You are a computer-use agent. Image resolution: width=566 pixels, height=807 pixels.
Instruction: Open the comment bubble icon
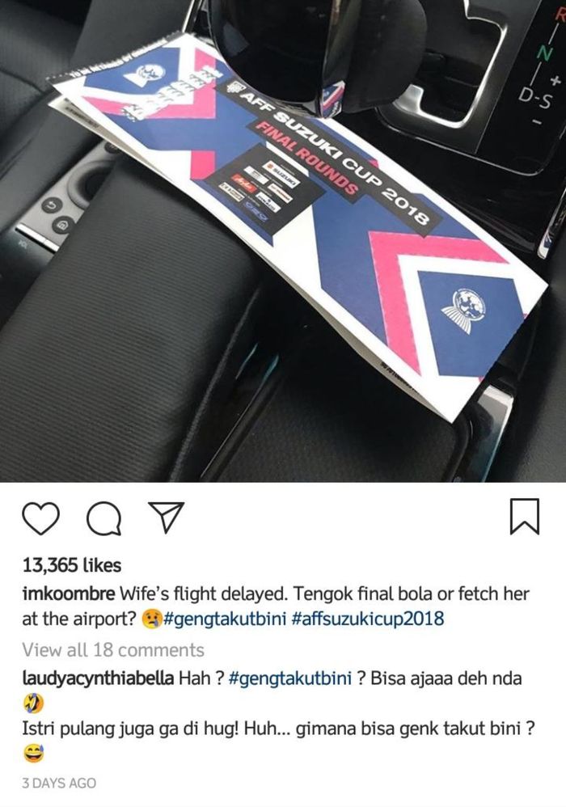(104, 518)
